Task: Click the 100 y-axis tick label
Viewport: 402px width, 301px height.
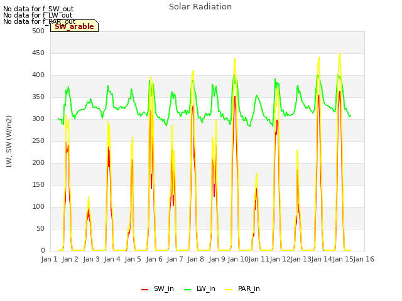Action: (x=38, y=206)
